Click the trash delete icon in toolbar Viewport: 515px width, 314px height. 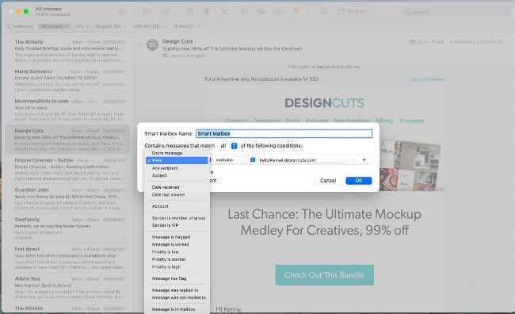click(x=207, y=11)
